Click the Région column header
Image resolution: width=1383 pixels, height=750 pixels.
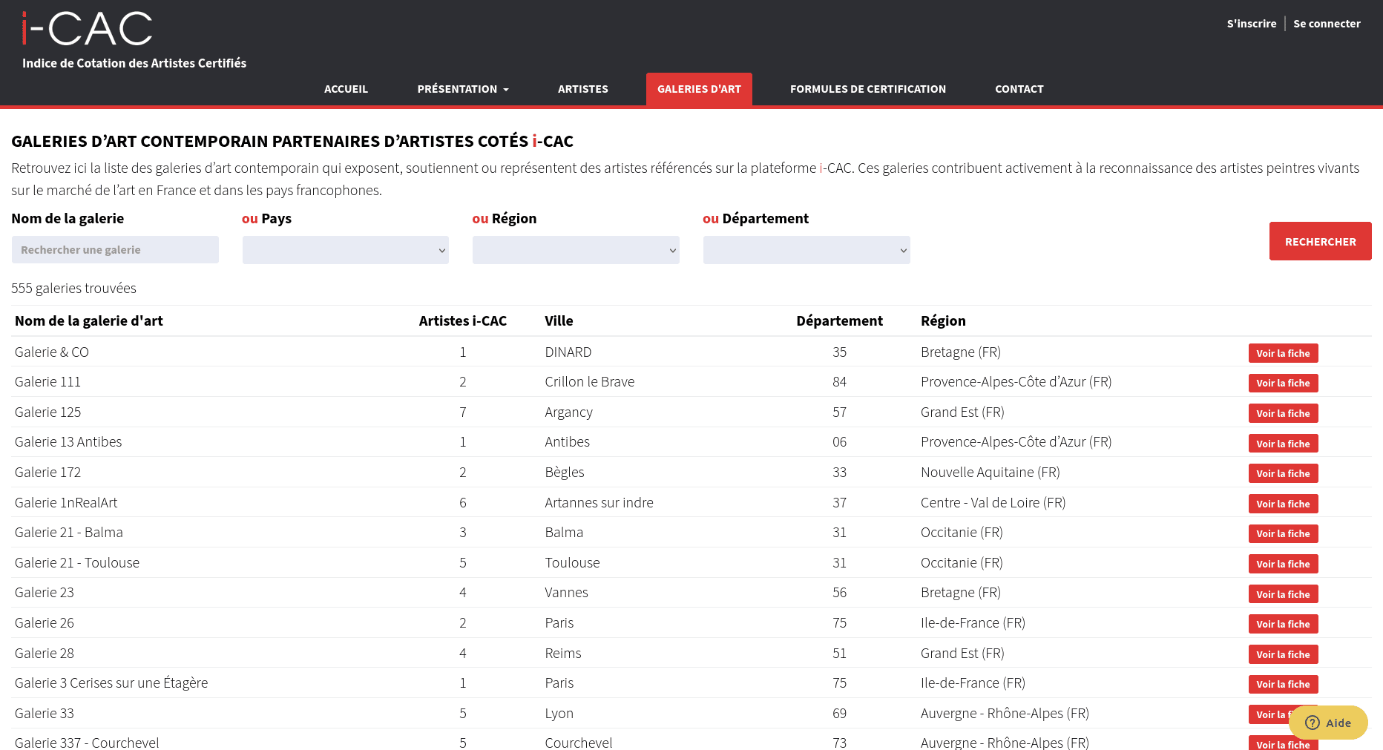[x=943, y=320]
